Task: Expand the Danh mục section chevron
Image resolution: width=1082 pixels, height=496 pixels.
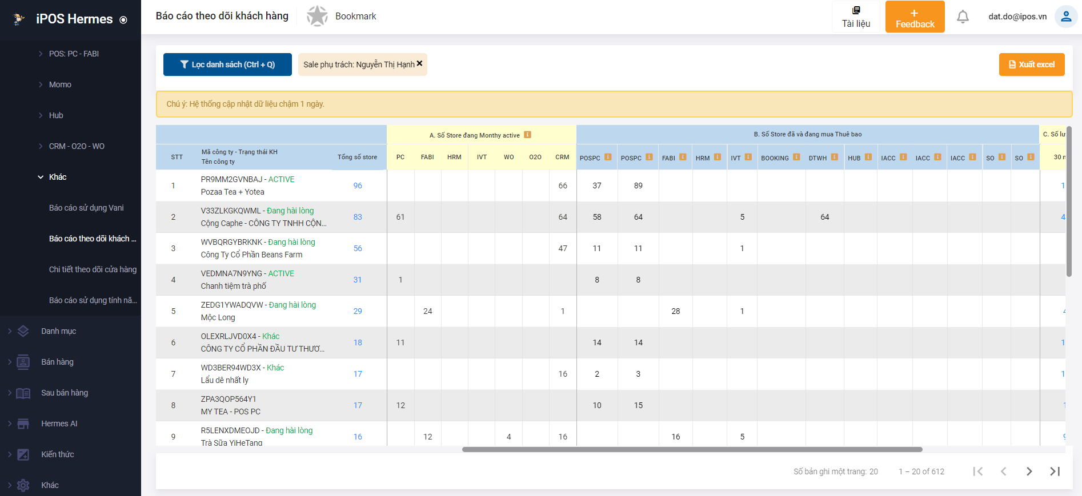Action: click(10, 331)
